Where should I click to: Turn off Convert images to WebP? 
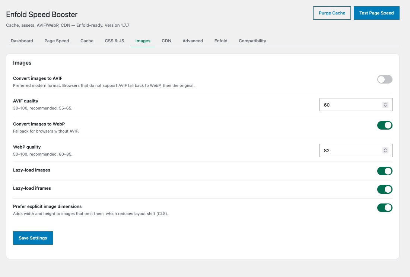click(x=385, y=125)
